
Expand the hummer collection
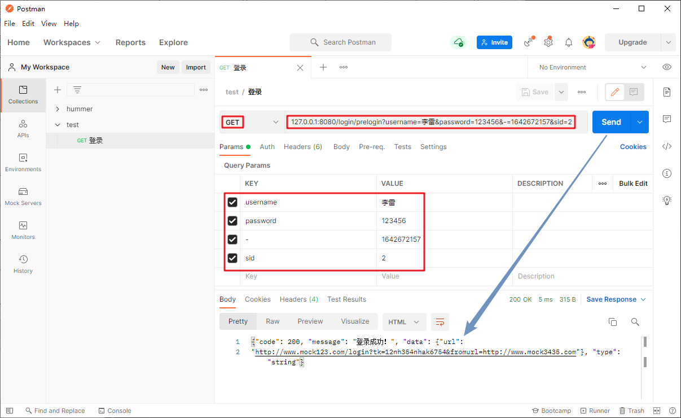[58, 109]
